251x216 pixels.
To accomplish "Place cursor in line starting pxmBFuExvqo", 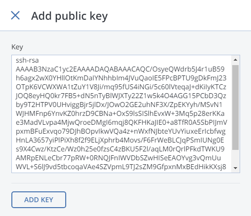I will 121,131.
